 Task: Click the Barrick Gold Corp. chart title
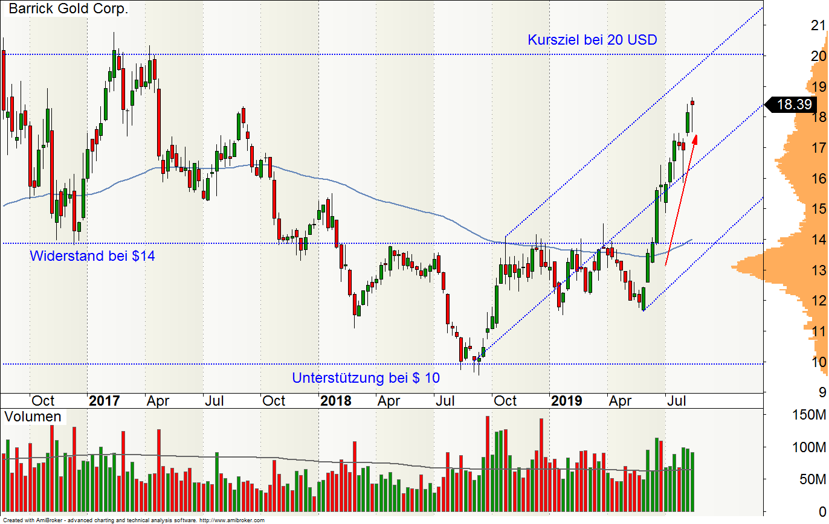pos(68,10)
